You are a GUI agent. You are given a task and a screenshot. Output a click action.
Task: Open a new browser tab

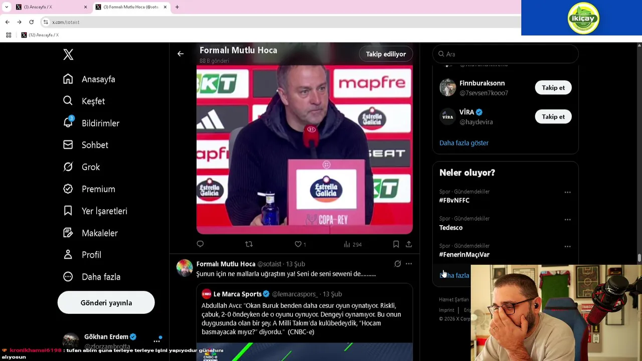177,7
